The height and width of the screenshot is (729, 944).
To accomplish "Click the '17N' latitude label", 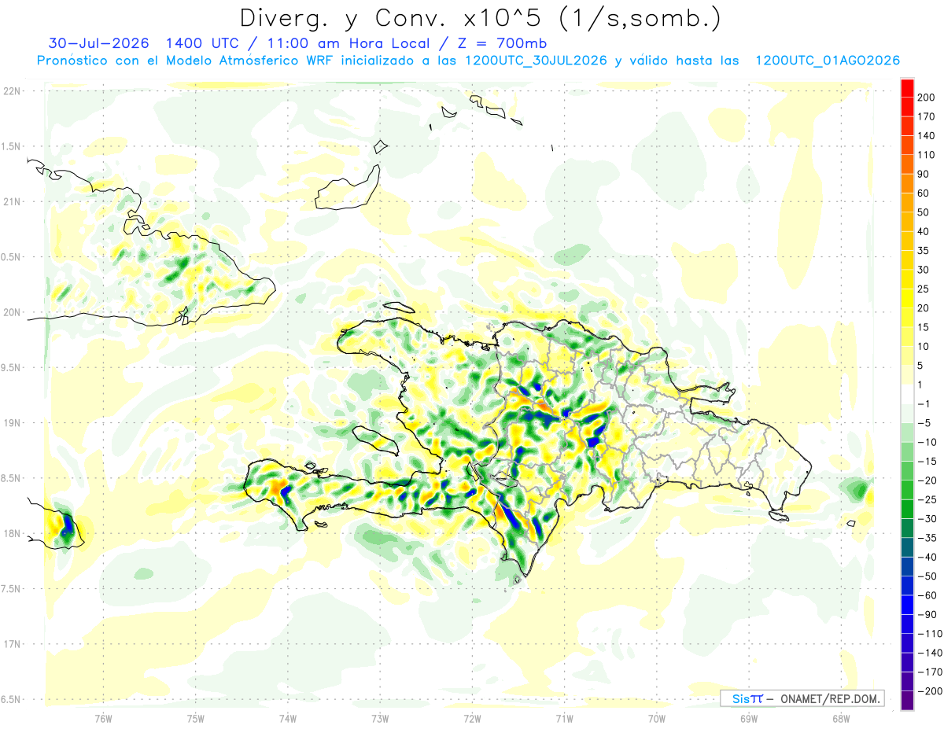I will (11, 644).
